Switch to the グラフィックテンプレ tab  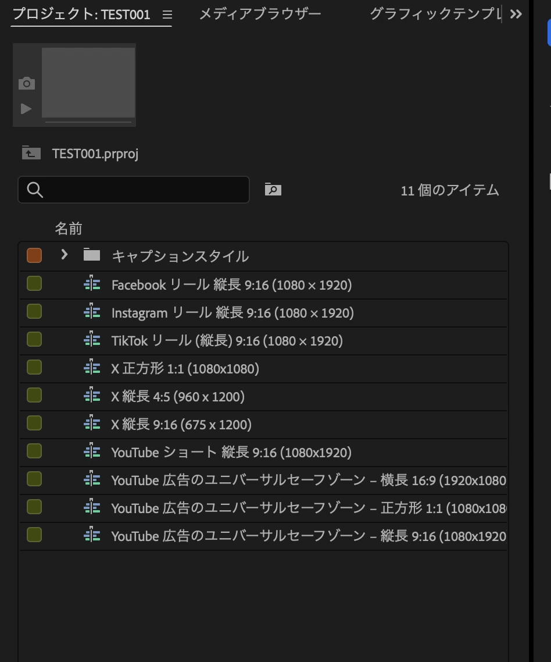tap(435, 14)
